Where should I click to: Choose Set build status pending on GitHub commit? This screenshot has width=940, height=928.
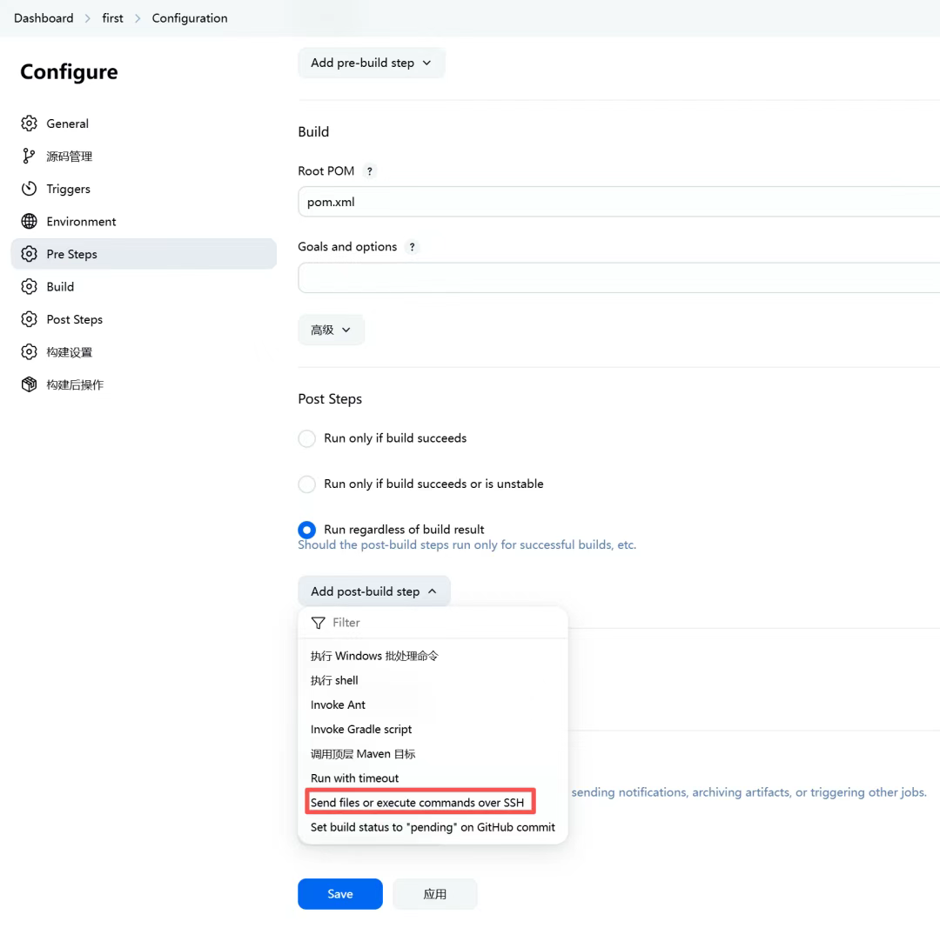[x=433, y=827]
